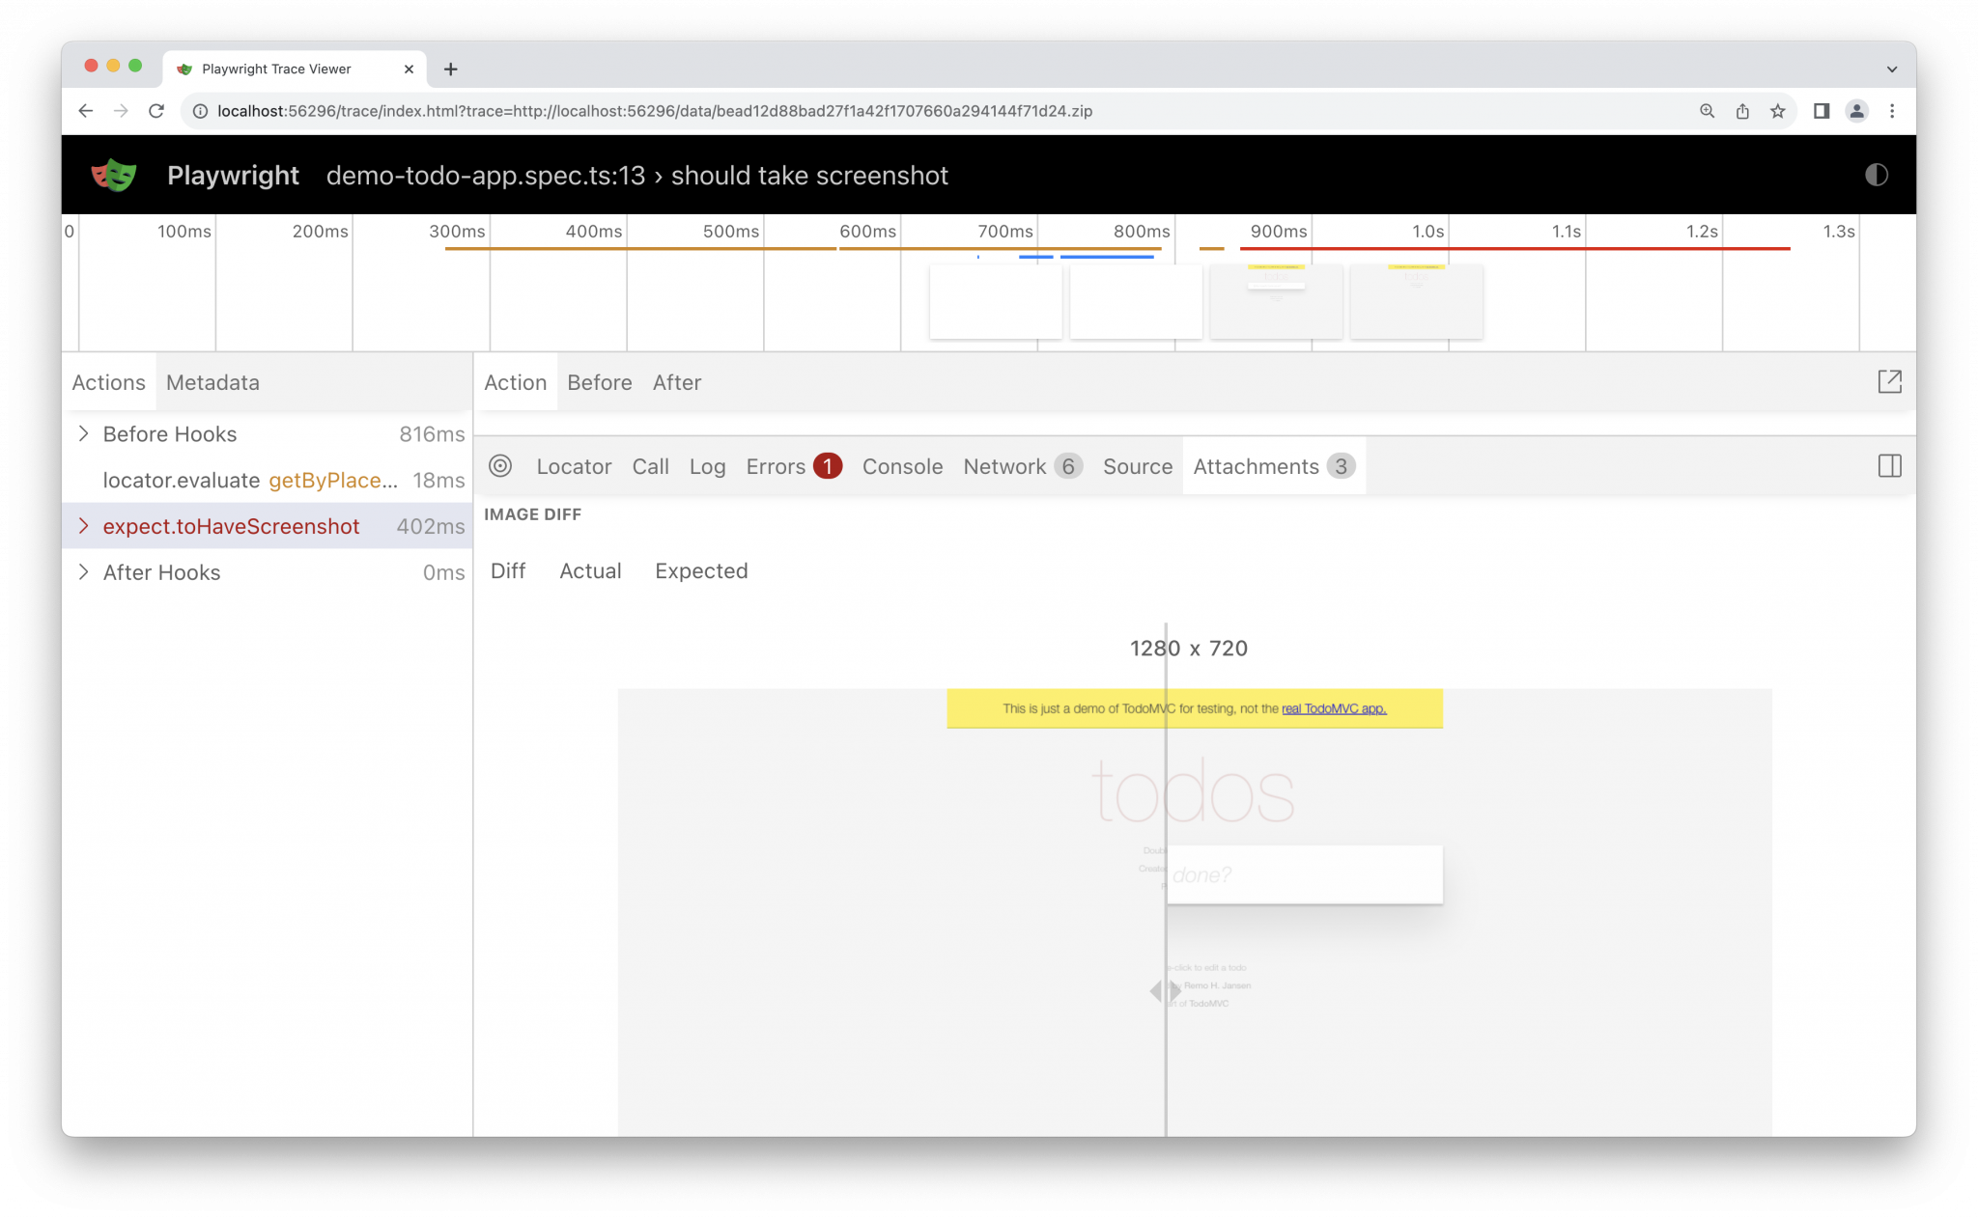Screen dimensions: 1978x1218
Task: Expand the Before Hooks entry
Action: tap(84, 433)
